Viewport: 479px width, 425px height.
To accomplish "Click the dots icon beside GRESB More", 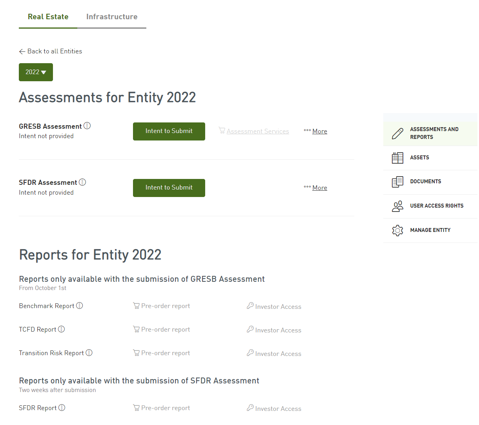I will tap(307, 130).
